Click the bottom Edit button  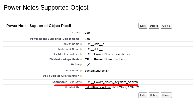click(143, 95)
